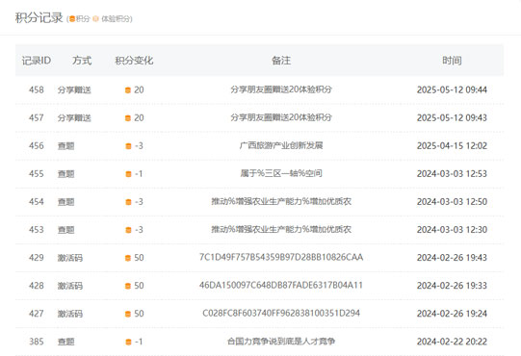Click the timestamp 2024-02-22 20:22
521x356 pixels.
pyautogui.click(x=452, y=342)
